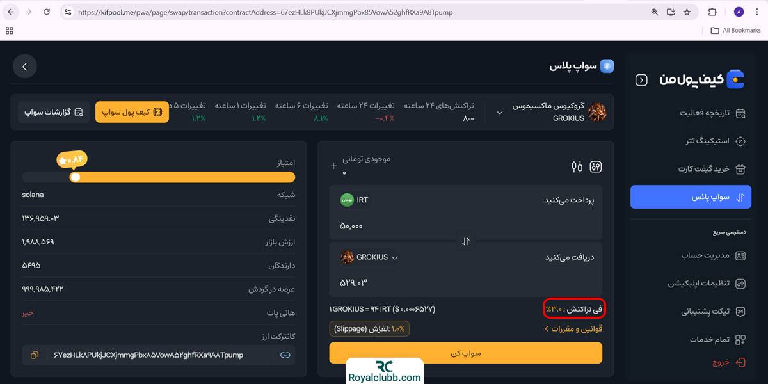This screenshot has width=768, height=384.
Task: Open the All Bookmarks folder
Action: coord(736,30)
